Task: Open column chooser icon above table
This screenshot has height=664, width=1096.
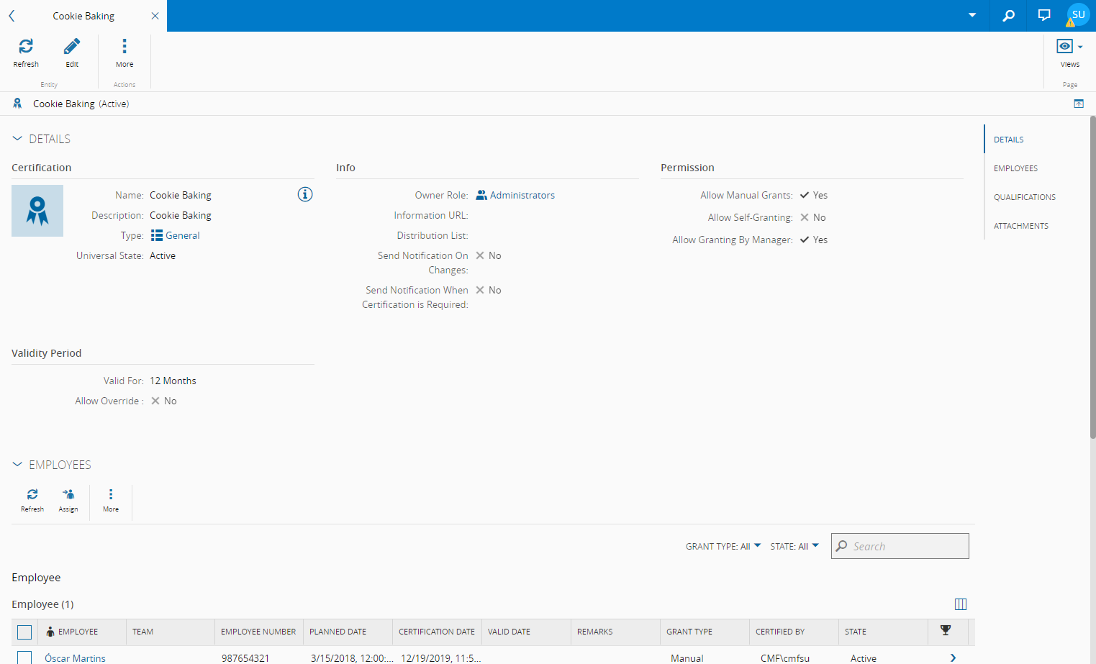Action: click(960, 604)
